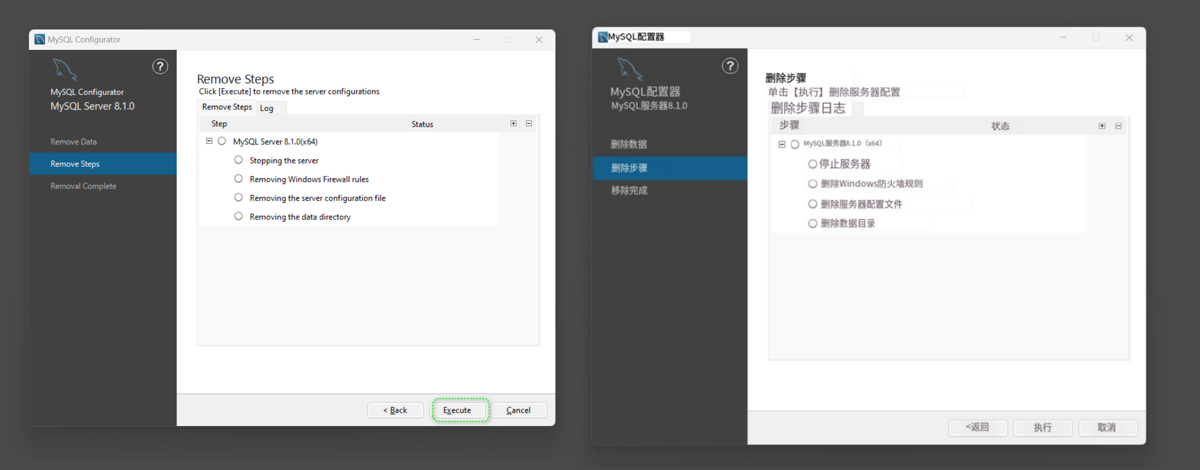Viewport: 1200px width, 470px height.
Task: Collapse all steps using minus icon beside Status
Action: (x=529, y=123)
